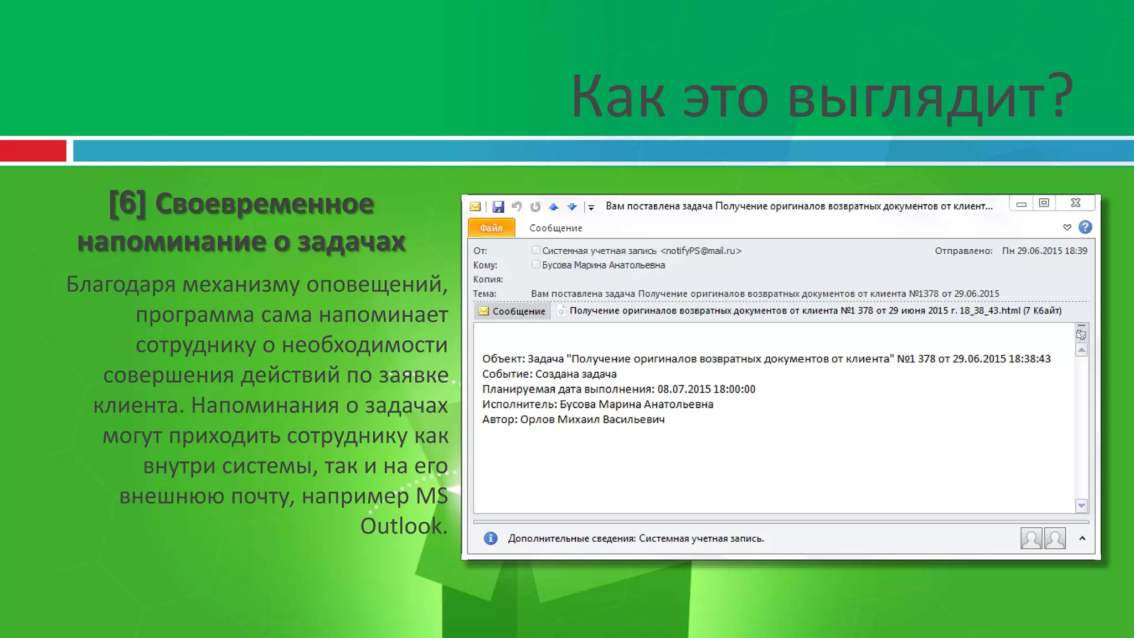Show the Сообщение body button in attachment bar

(x=512, y=311)
